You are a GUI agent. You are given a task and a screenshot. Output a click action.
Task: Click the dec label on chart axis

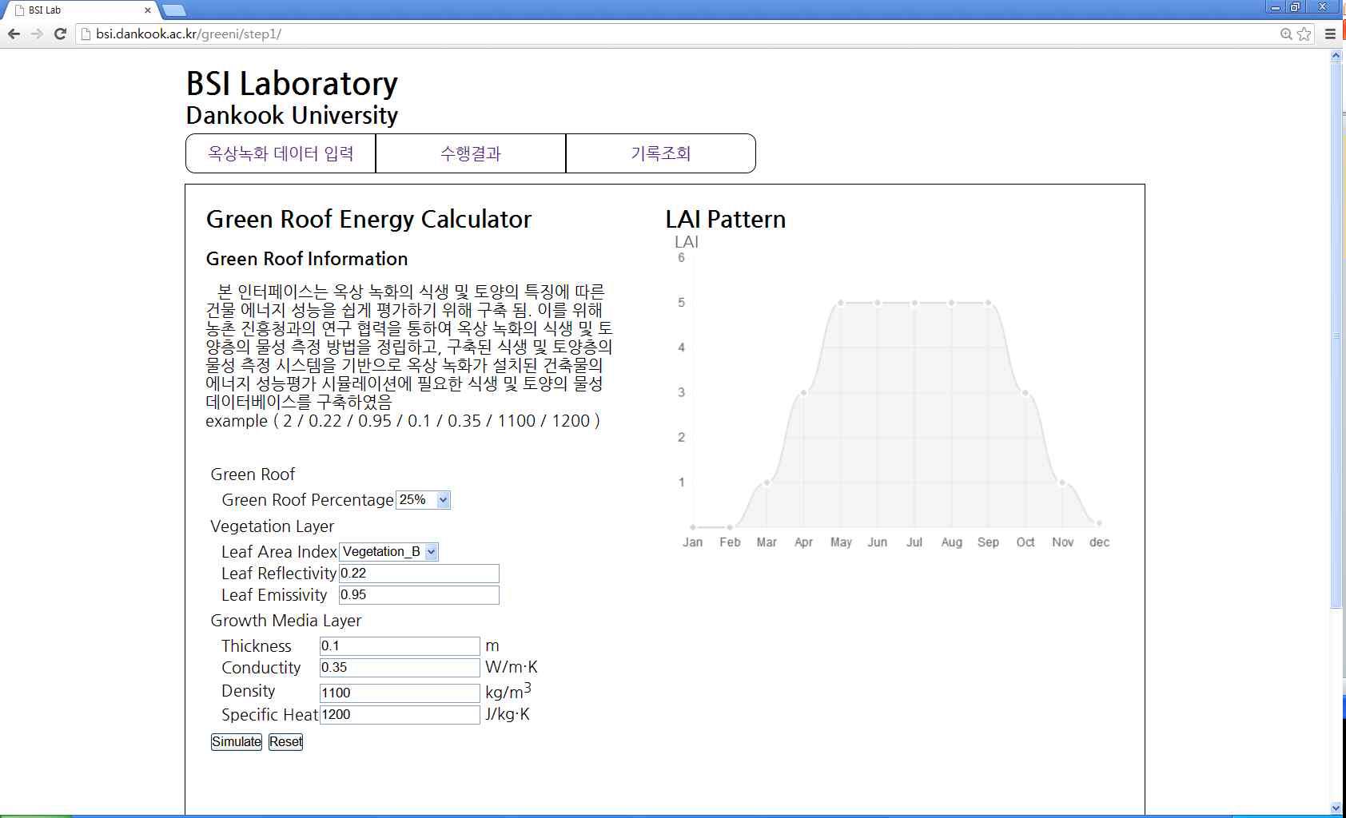click(x=1099, y=542)
